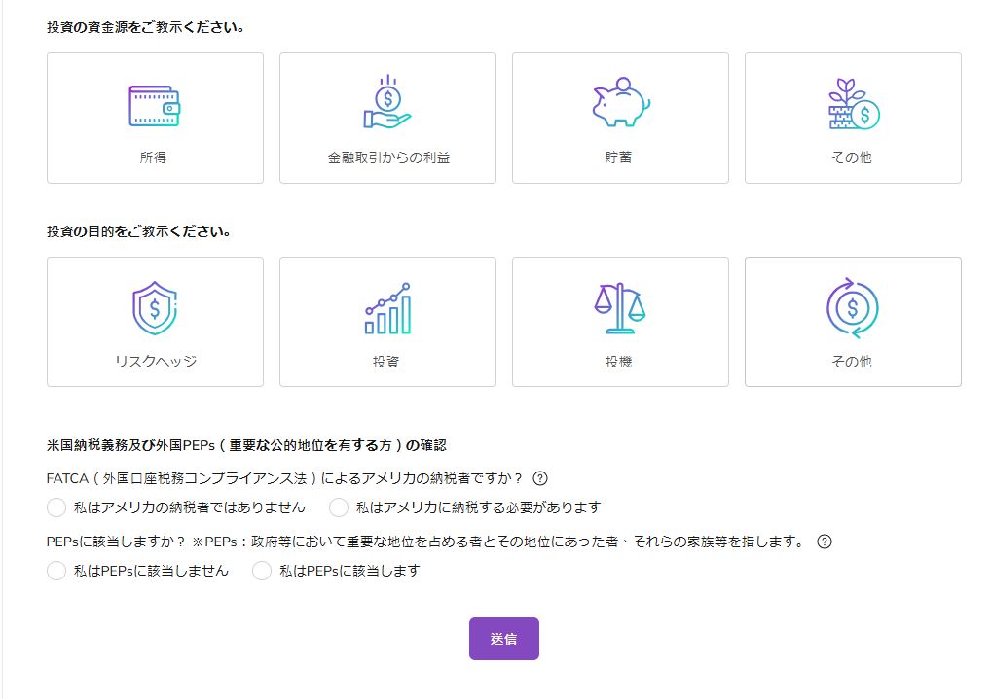
Task: Select 私はアメリカに納税する必要があります radio button
Action: [339, 507]
